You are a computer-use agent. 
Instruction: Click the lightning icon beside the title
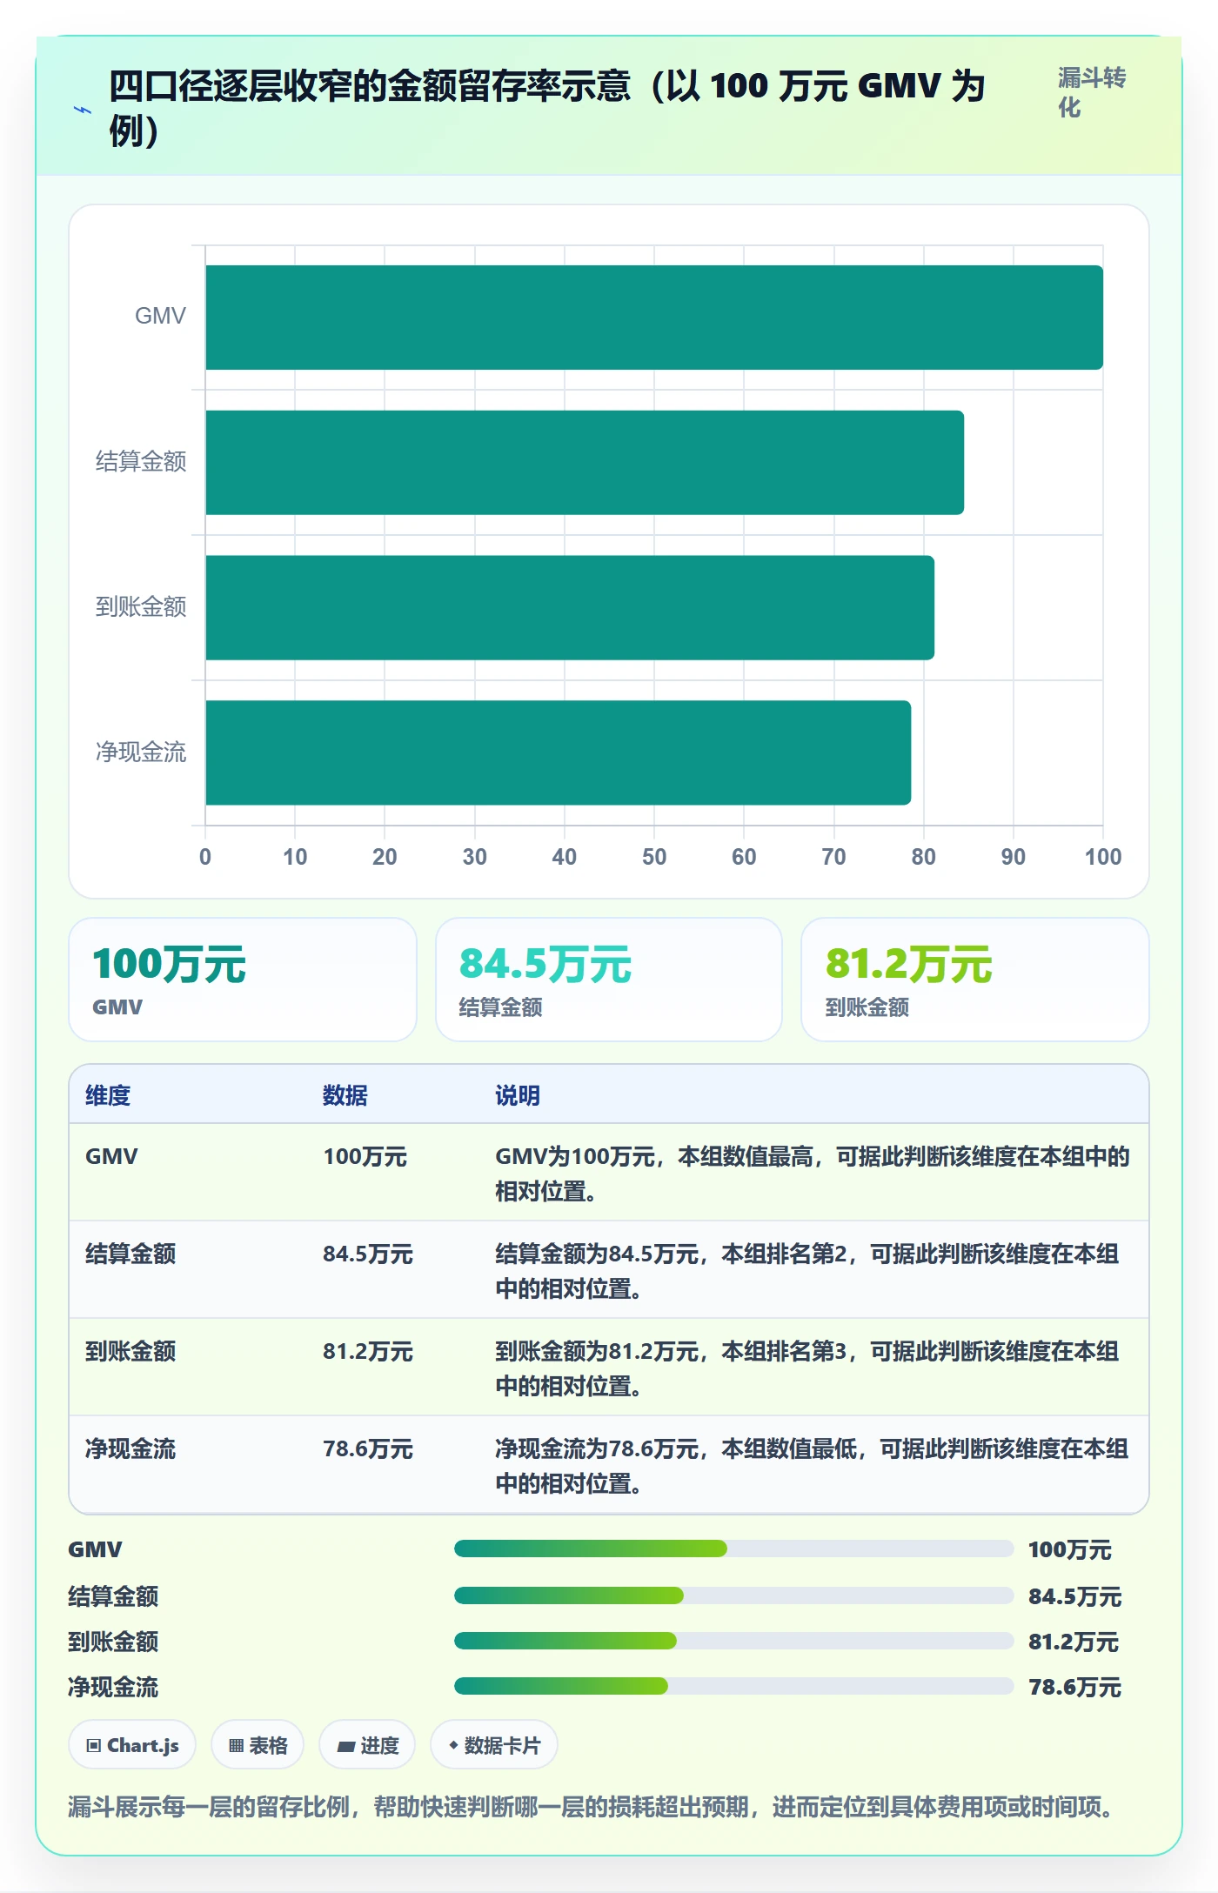83,110
